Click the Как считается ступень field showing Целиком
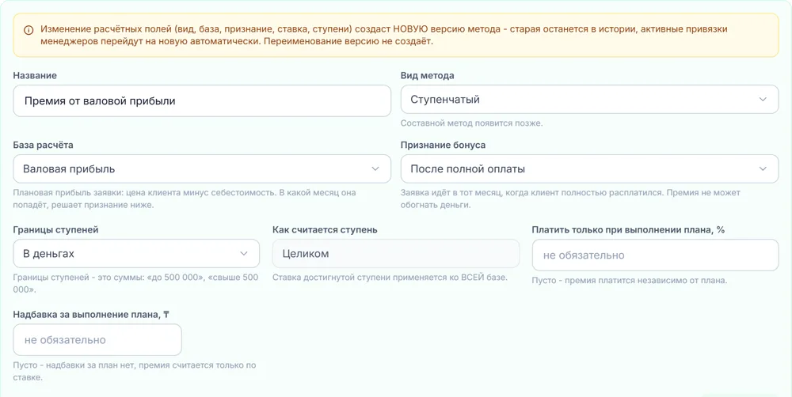 click(395, 253)
